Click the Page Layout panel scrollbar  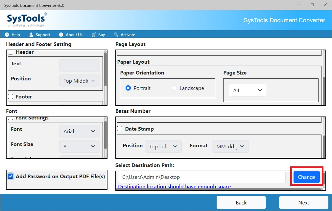pyautogui.click(x=324, y=91)
